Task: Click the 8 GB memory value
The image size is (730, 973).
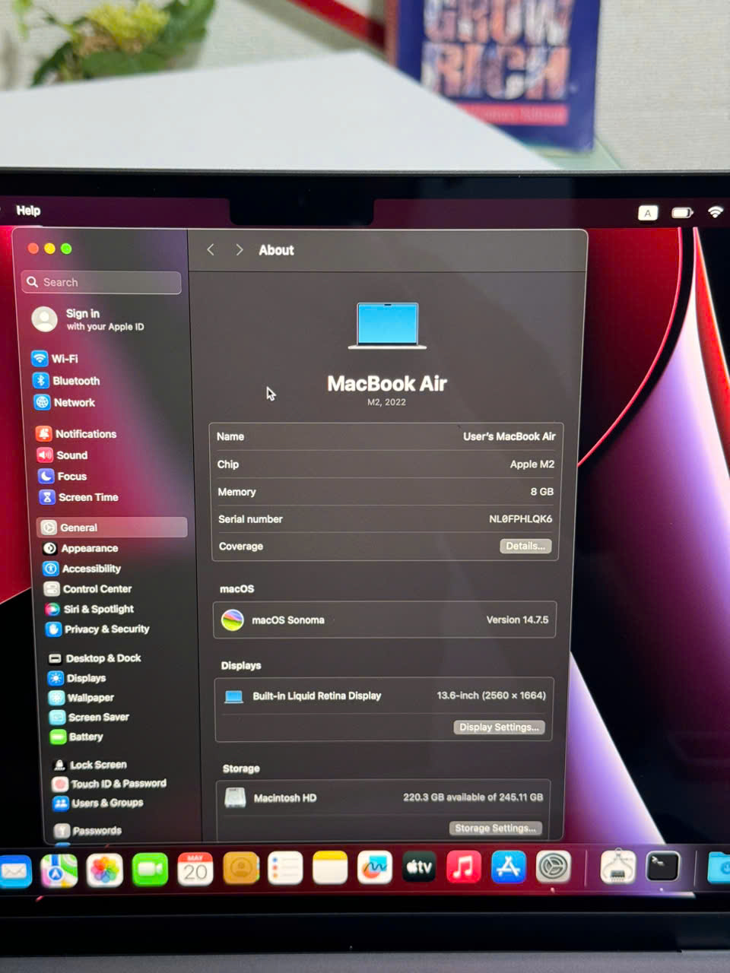Action: point(541,491)
